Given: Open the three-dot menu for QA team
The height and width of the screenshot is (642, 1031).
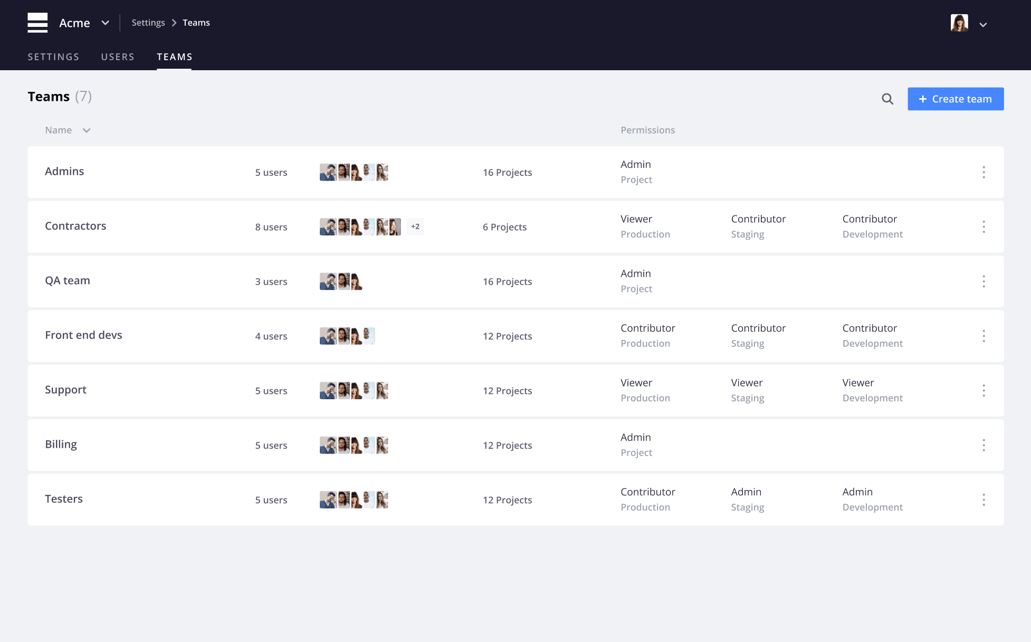Looking at the screenshot, I should pos(984,281).
